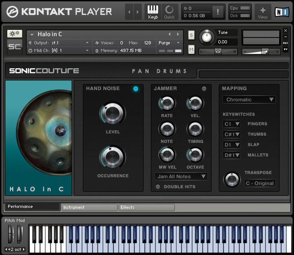This screenshot has width=294, height=255.
Task: Click the C - Original transpose display
Action: pyautogui.click(x=260, y=183)
